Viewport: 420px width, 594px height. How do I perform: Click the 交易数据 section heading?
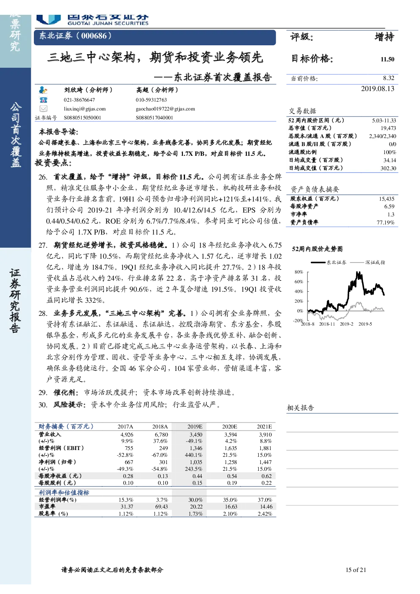click(302, 111)
